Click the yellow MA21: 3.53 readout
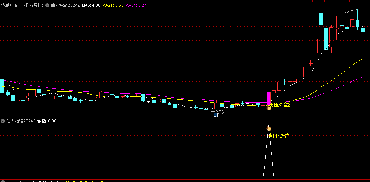The image size is (370, 182). (113, 5)
